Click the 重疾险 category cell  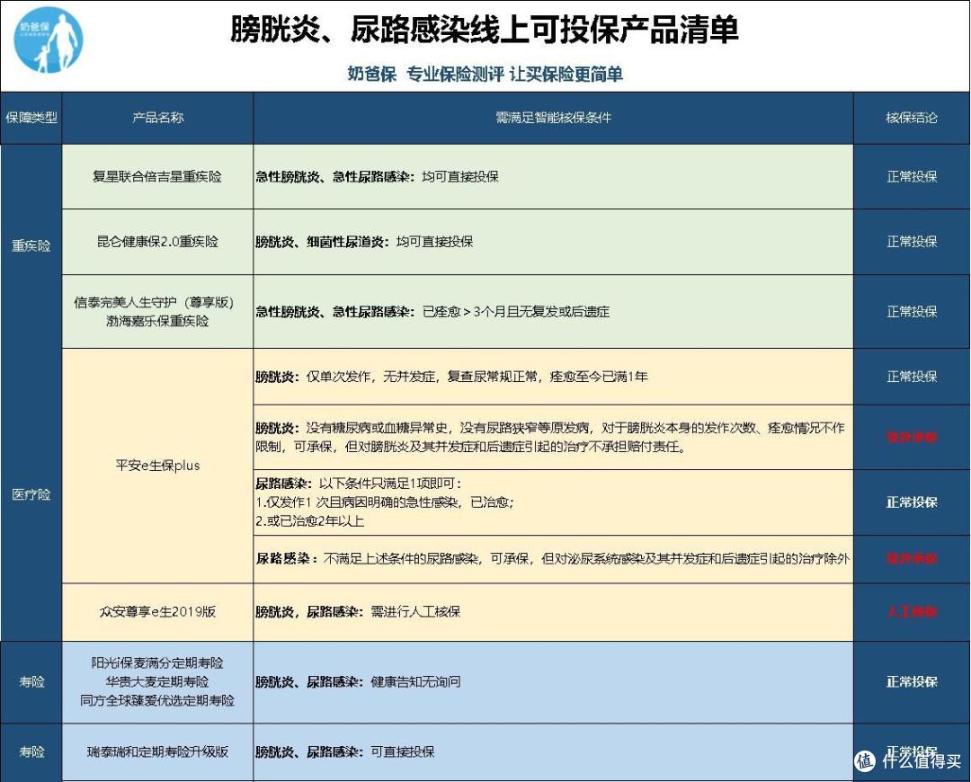[31, 245]
